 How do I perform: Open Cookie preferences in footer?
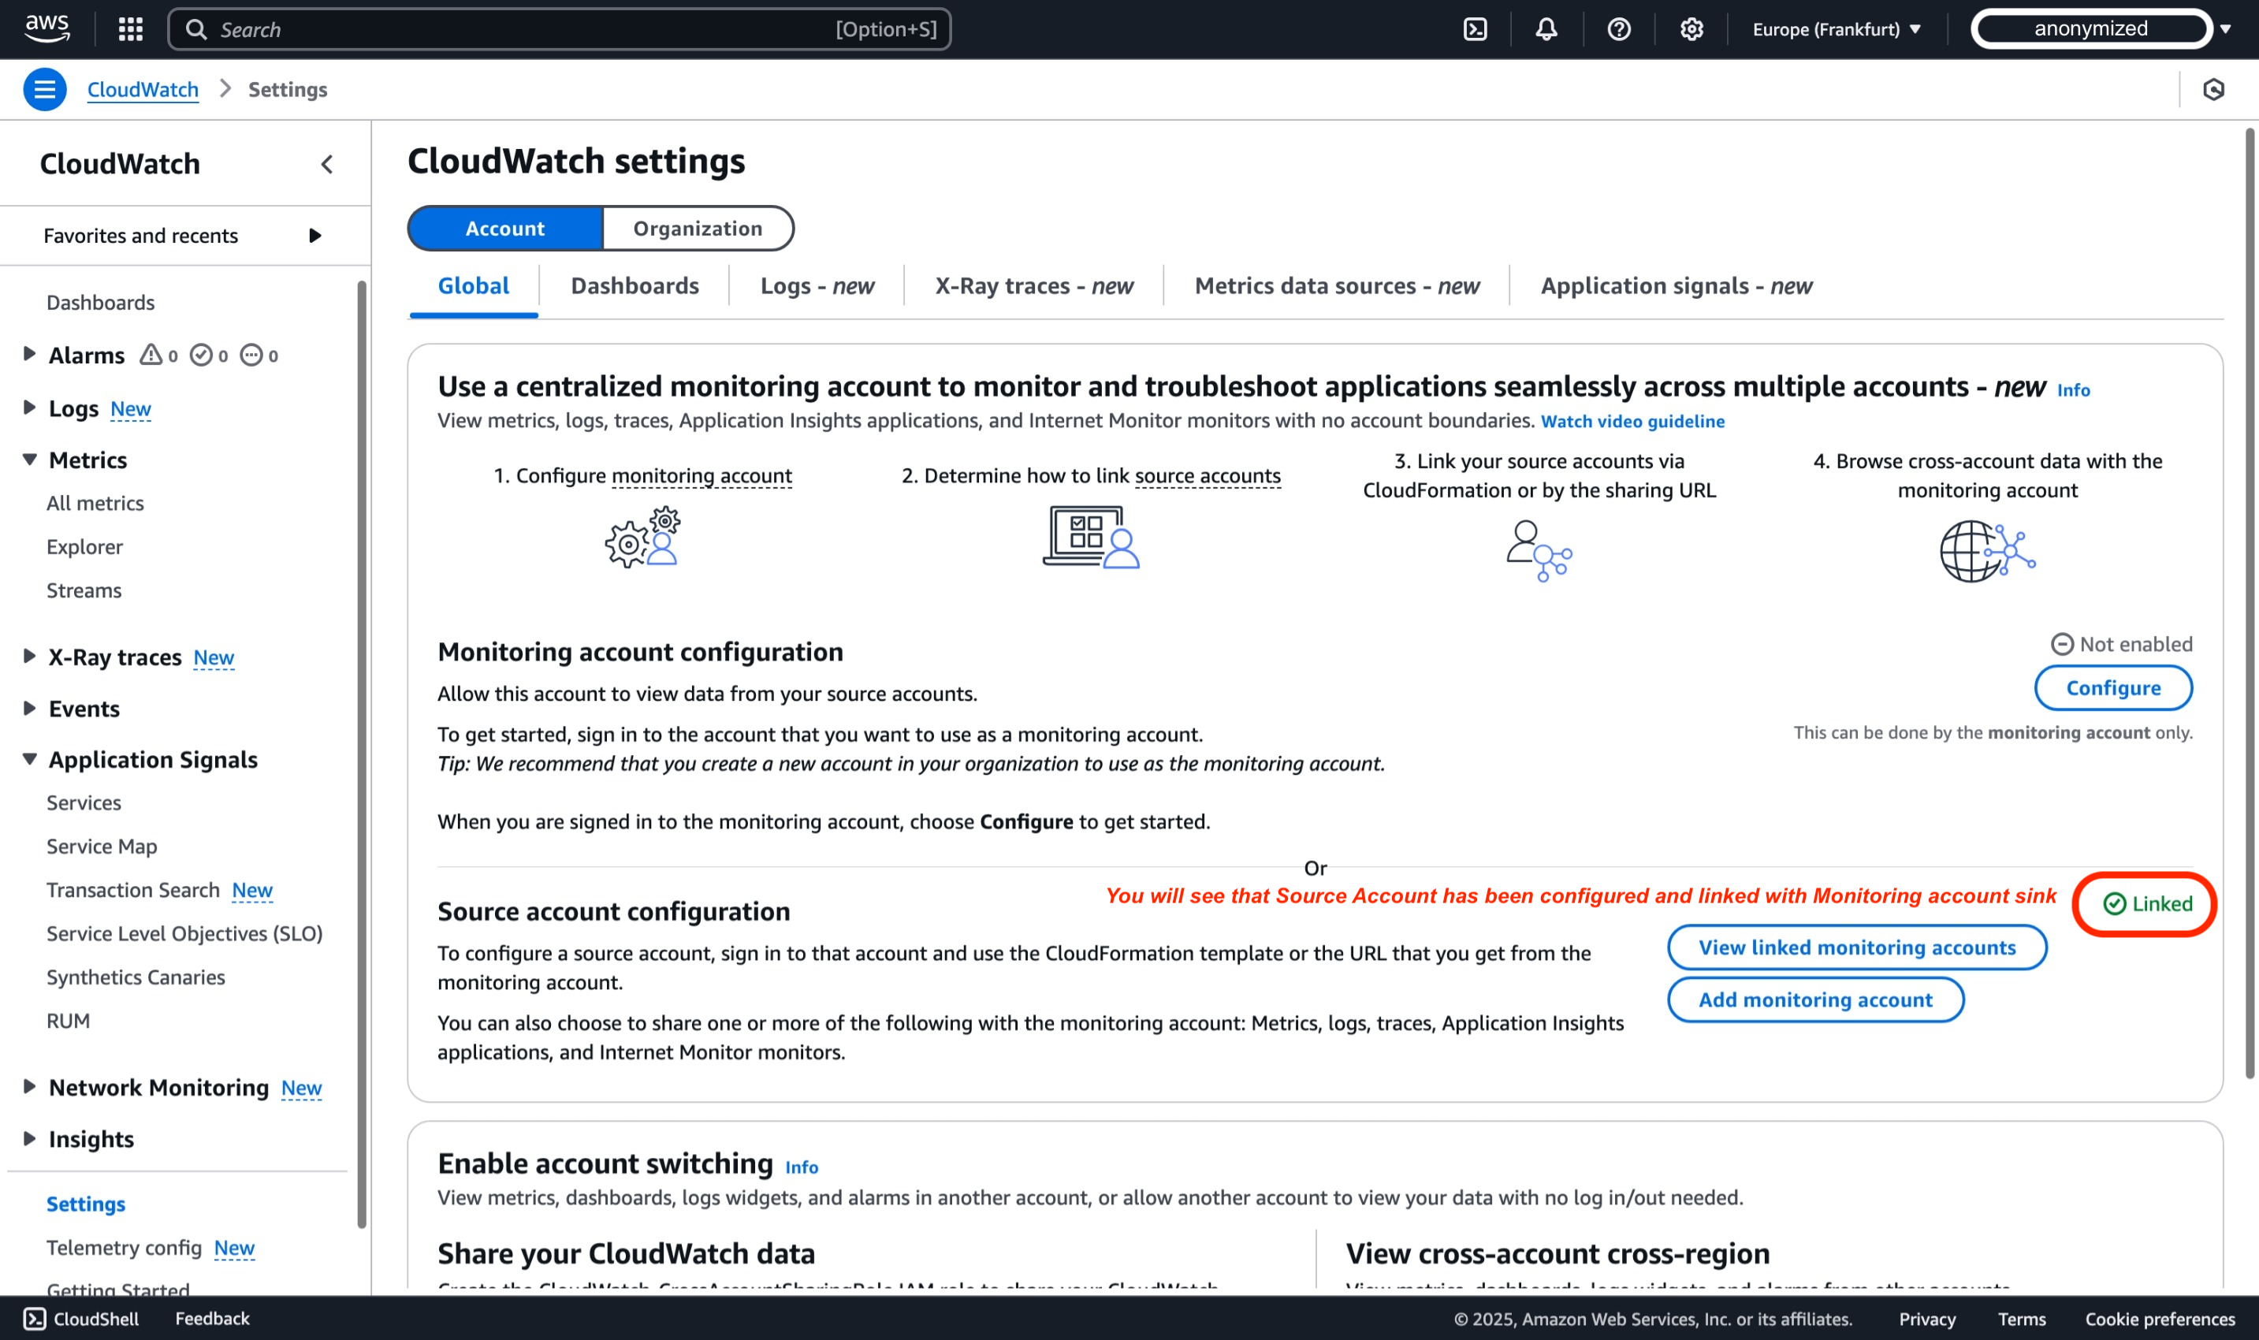pyautogui.click(x=2160, y=1319)
